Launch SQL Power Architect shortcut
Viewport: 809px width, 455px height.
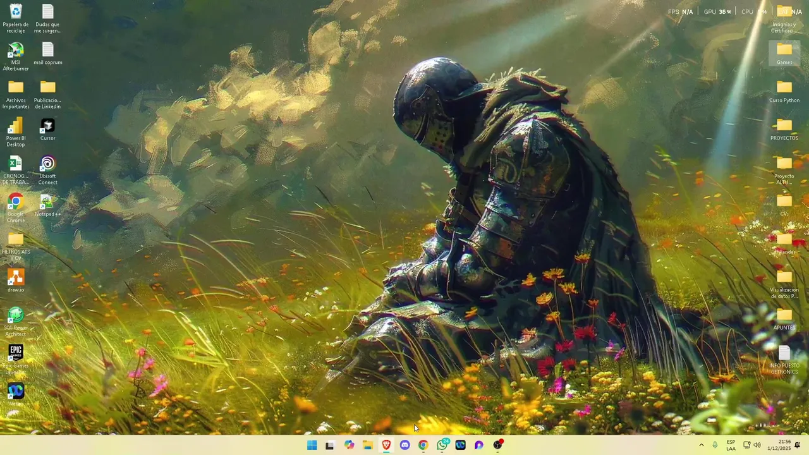click(x=16, y=322)
